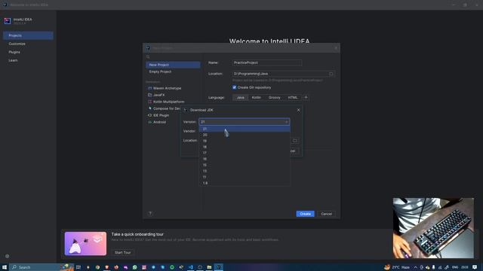Select version 20 in the dropdown list
The width and height of the screenshot is (483, 271).
(x=245, y=135)
